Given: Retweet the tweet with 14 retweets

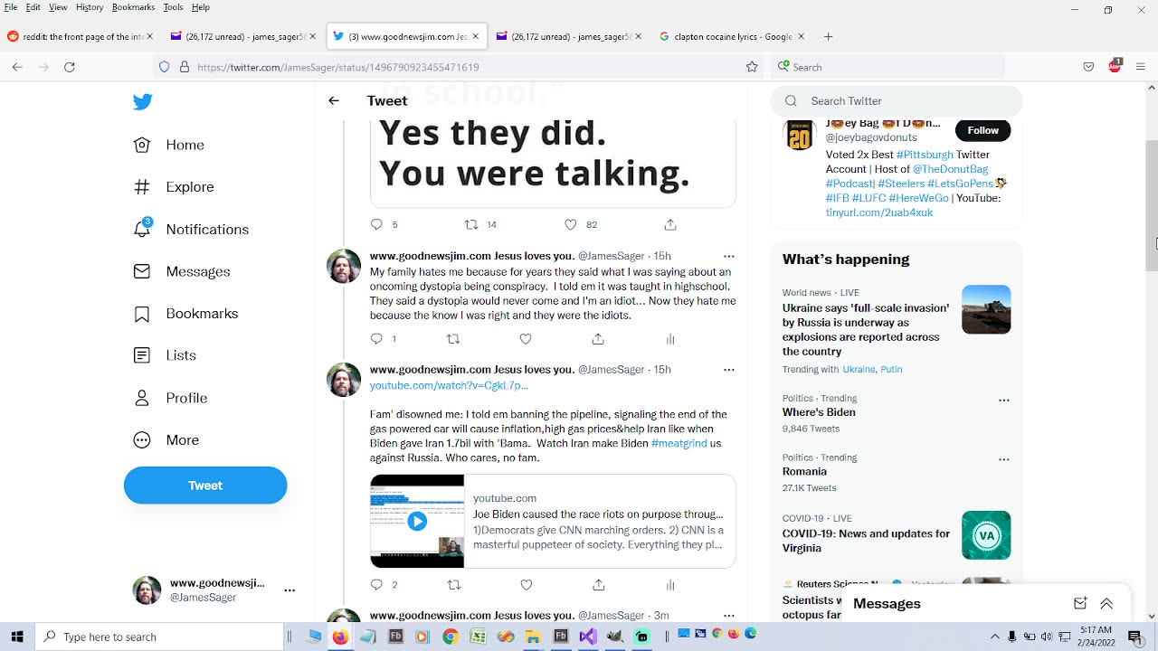Looking at the screenshot, I should [471, 224].
